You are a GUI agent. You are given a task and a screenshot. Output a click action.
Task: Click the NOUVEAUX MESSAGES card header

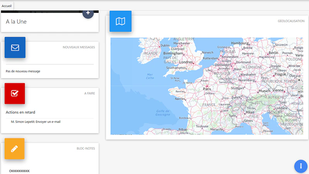point(79,47)
